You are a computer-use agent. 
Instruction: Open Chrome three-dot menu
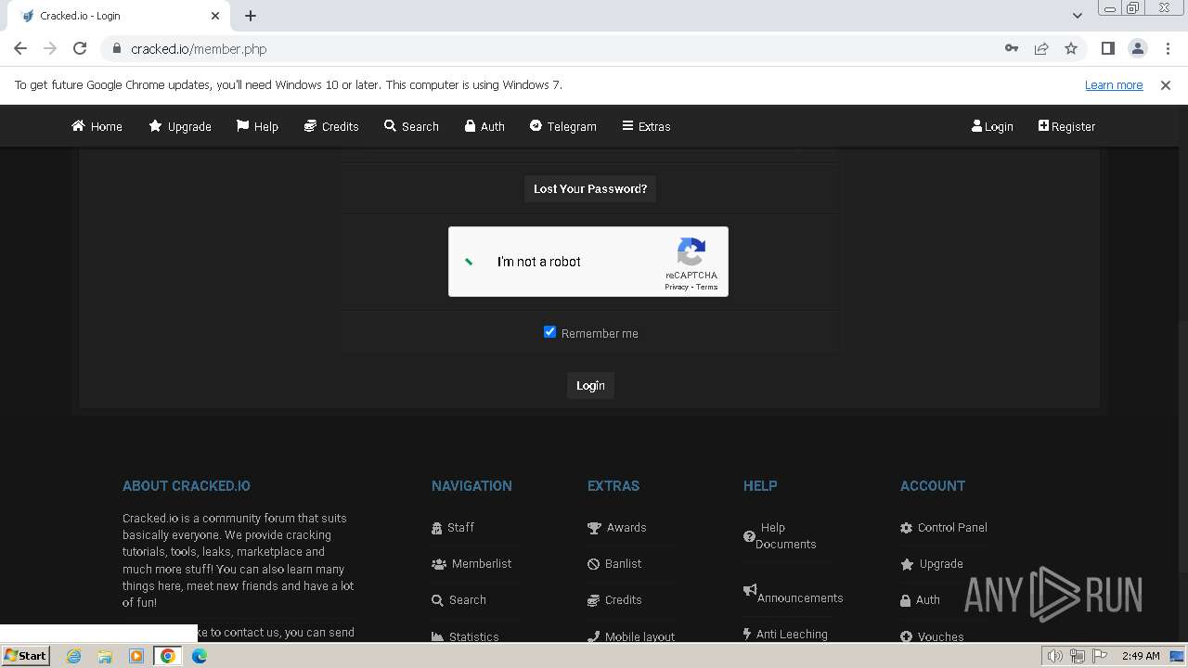1167,48
